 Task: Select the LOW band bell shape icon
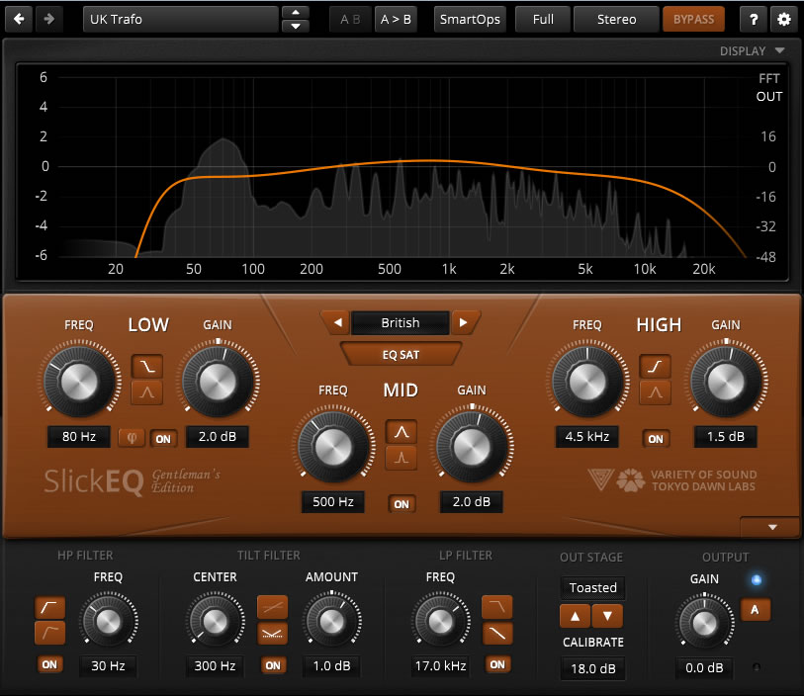pos(147,392)
